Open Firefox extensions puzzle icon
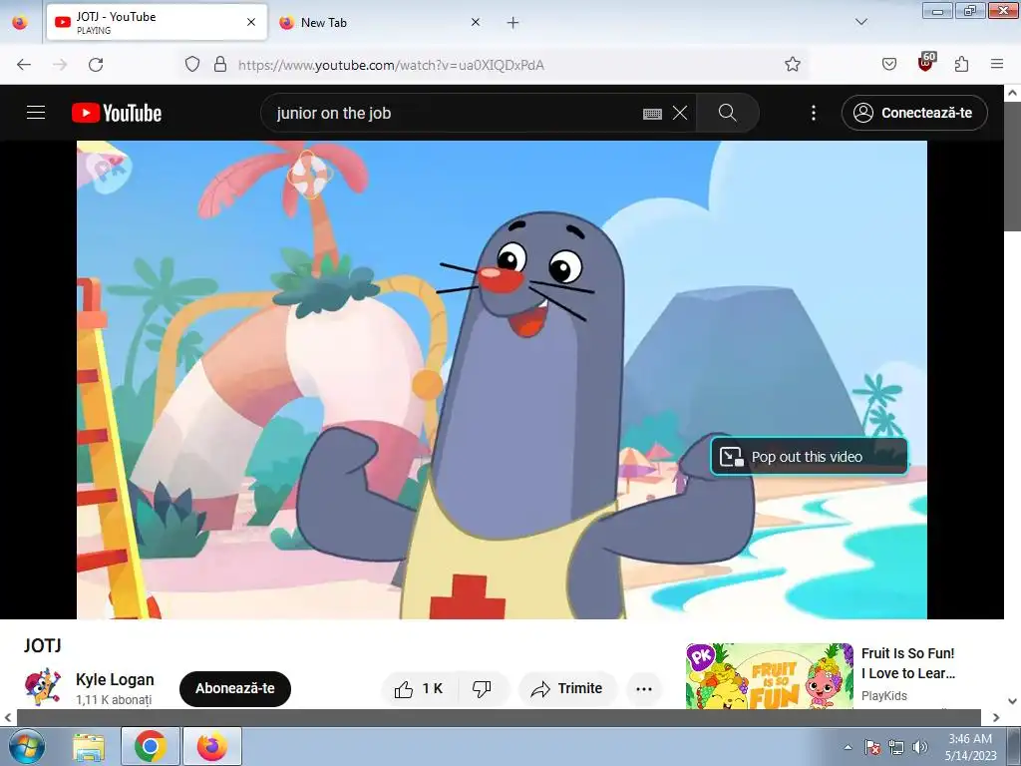This screenshot has height=766, width=1021. click(962, 64)
